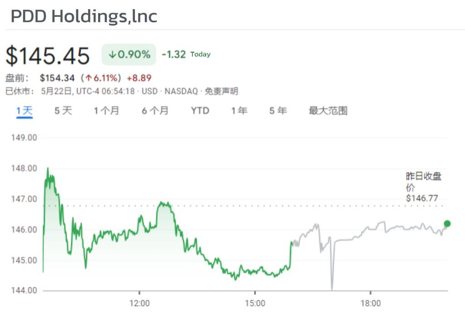Viewport: 465px width, 313px height.
Task: Show the 6 个月 chart range
Action: [155, 111]
